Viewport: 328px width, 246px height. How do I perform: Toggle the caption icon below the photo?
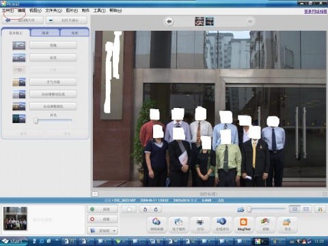pos(95,194)
